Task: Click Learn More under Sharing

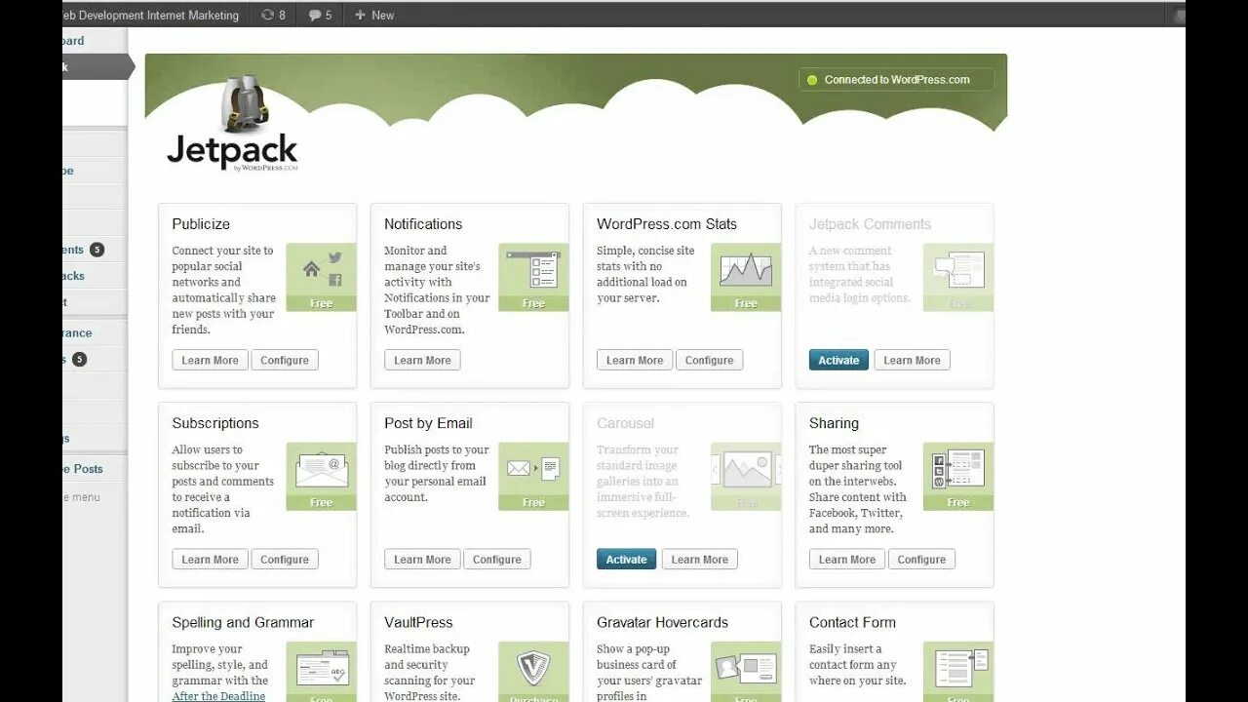Action: [847, 560]
